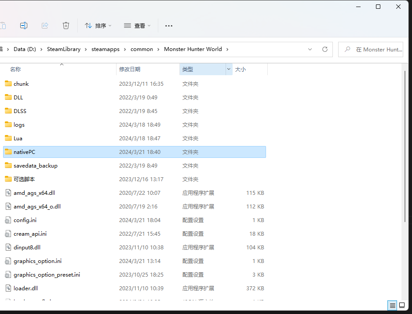Select the chunk folder icon
The image size is (412, 314).
(8, 84)
